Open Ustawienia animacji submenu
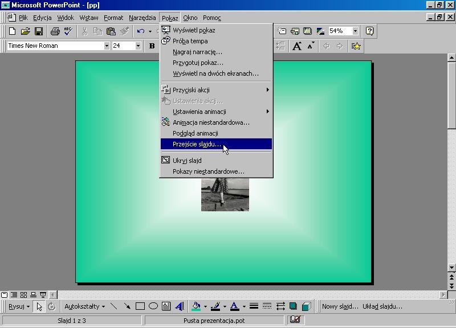The height and width of the screenshot is (328, 456). point(216,112)
